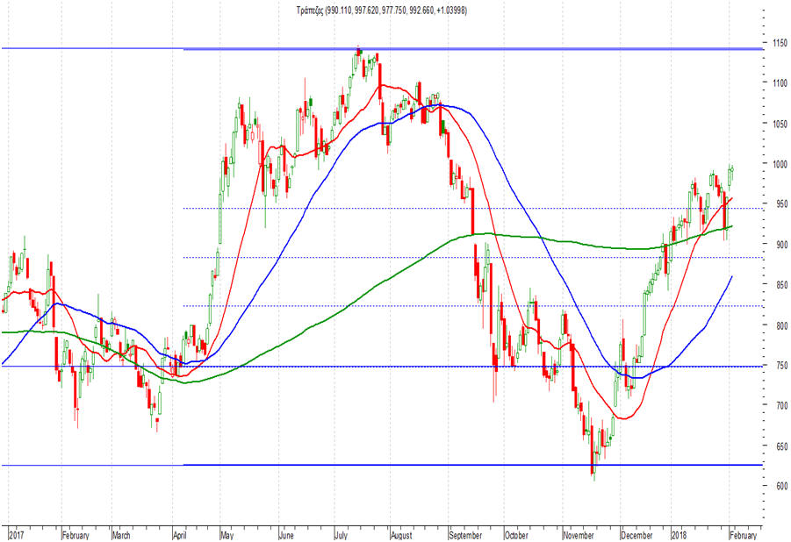Select the 1150 price axis label
Screen dimensions: 791x542
click(x=780, y=43)
